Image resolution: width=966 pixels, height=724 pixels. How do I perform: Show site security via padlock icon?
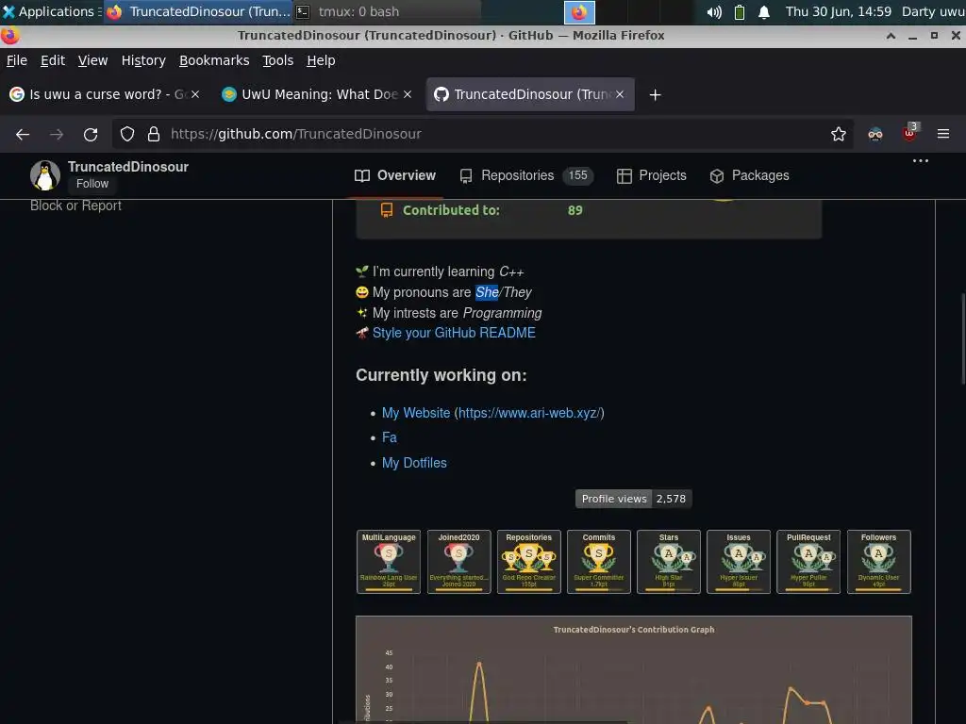click(x=154, y=134)
